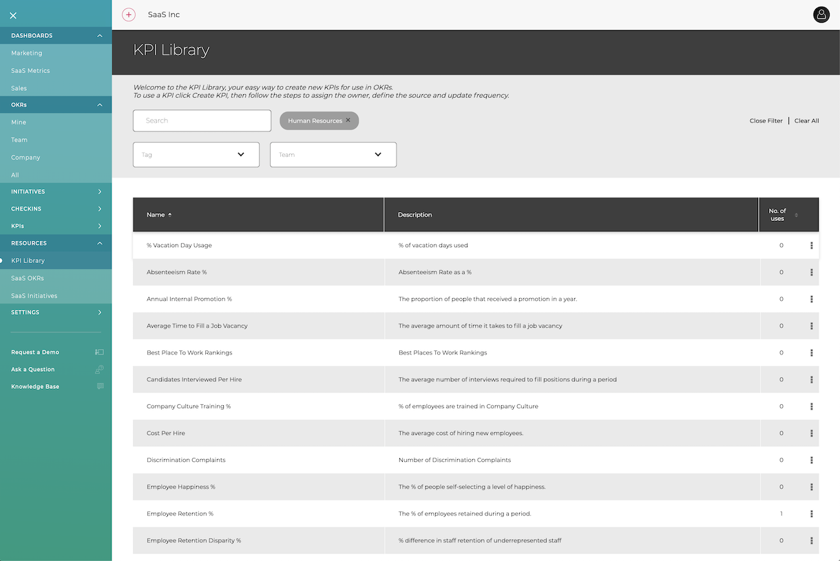This screenshot has width=840, height=561.
Task: Click the Clear All filter link
Action: pos(806,121)
